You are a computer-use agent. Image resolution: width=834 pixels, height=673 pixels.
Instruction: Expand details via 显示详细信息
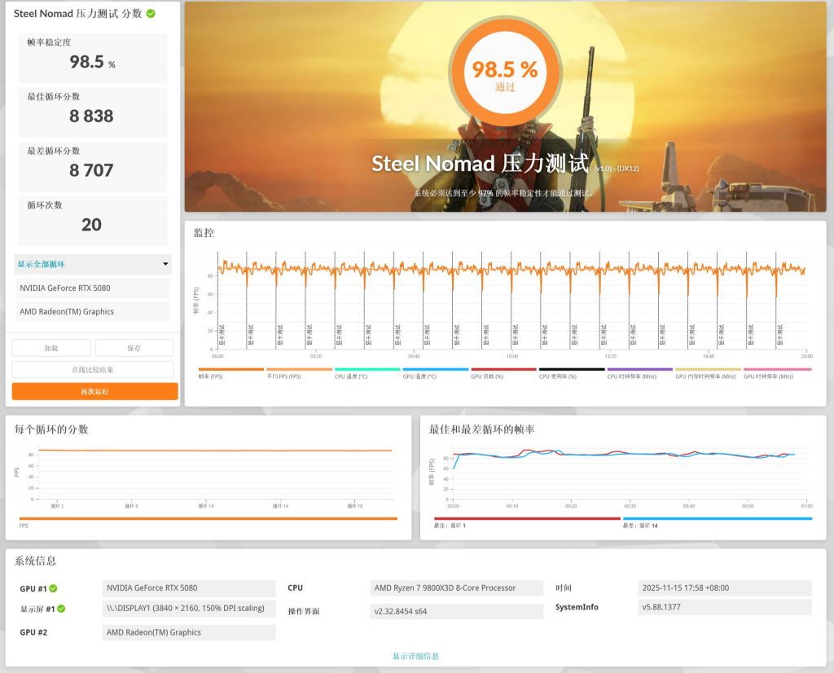415,656
